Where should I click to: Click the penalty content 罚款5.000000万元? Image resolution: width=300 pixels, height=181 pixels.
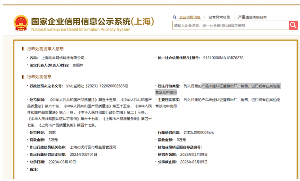pos(199,132)
